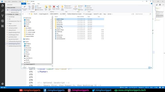Click This PC in the address breadcrumb
The image size is (165, 92).
click(36, 14)
